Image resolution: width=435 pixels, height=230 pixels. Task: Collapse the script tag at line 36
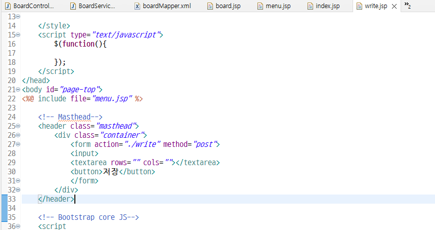18,226
